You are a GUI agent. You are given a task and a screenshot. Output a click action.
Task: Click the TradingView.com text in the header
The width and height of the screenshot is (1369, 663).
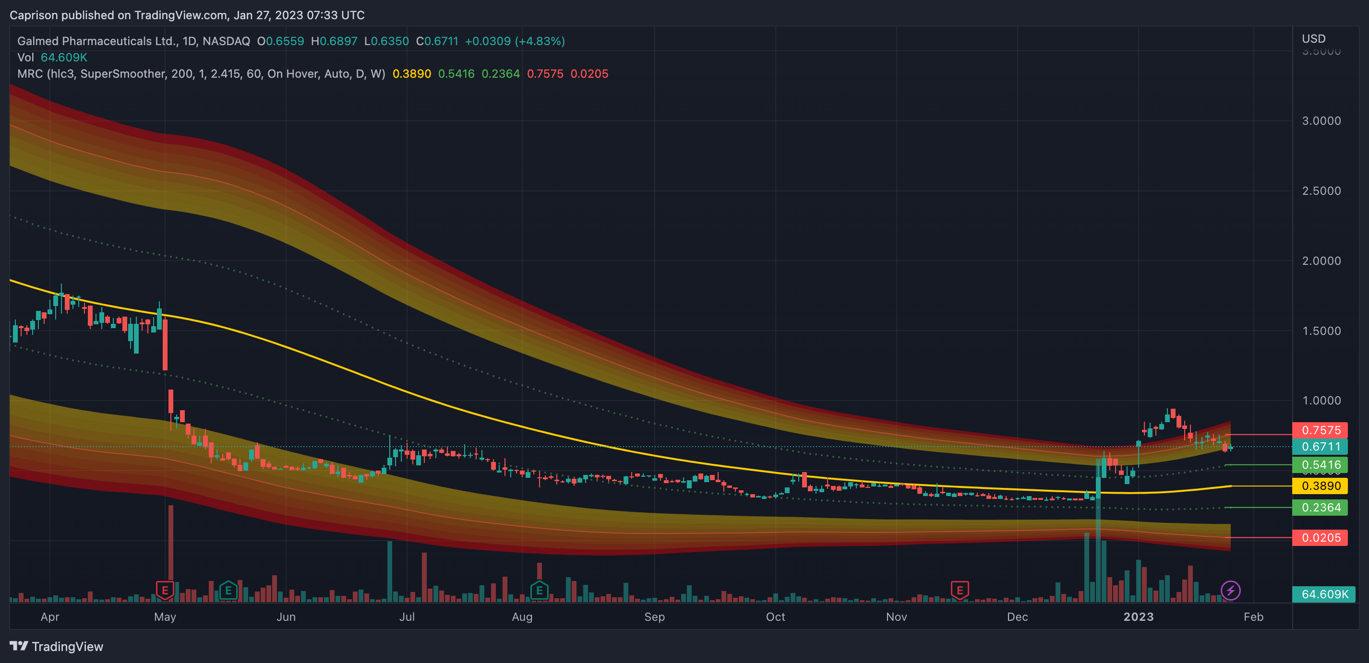tap(180, 15)
